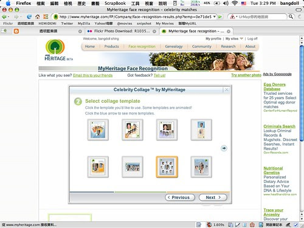Switch to the Flickr Photo Download tab
This screenshot has height=228, width=304.
pos(122,31)
